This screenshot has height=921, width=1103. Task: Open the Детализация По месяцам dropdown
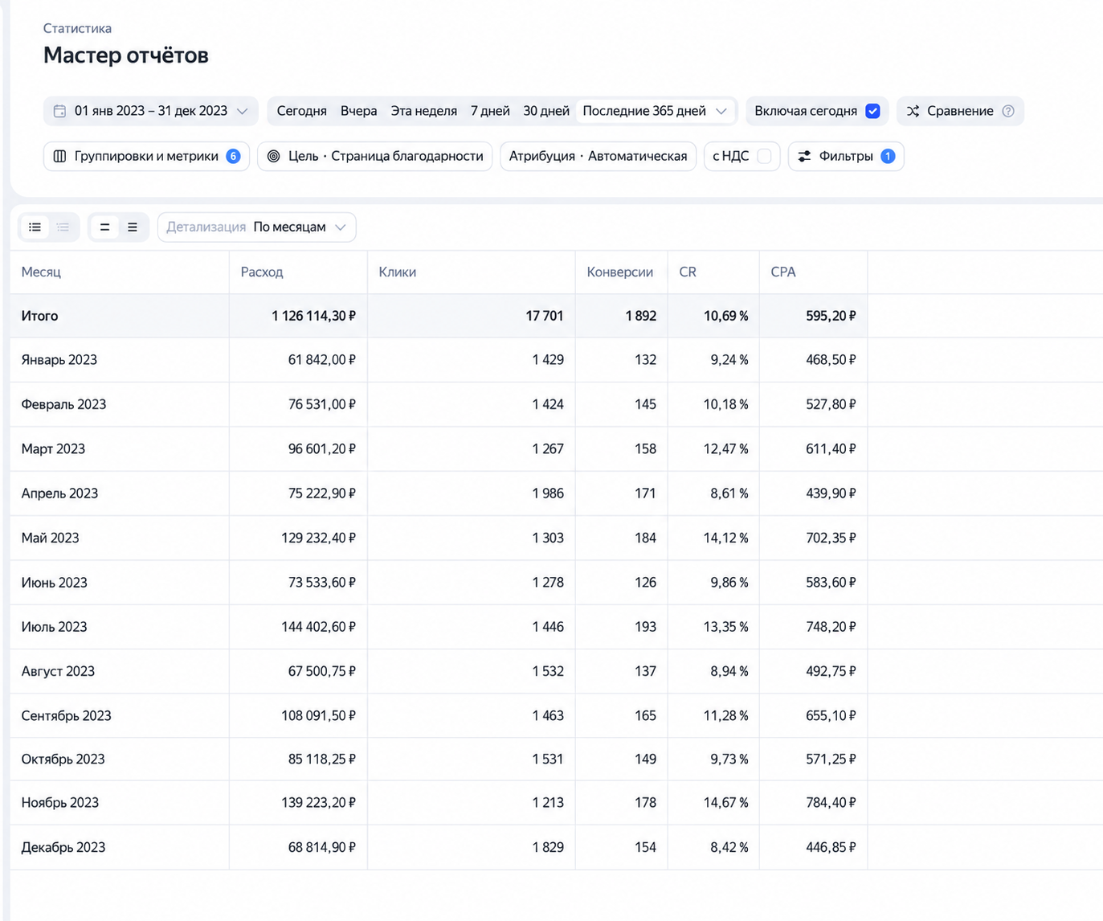click(x=257, y=227)
